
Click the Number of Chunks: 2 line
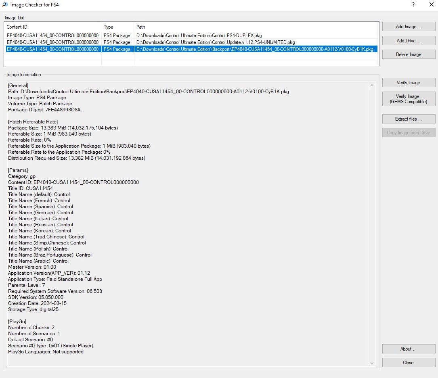tap(31, 328)
